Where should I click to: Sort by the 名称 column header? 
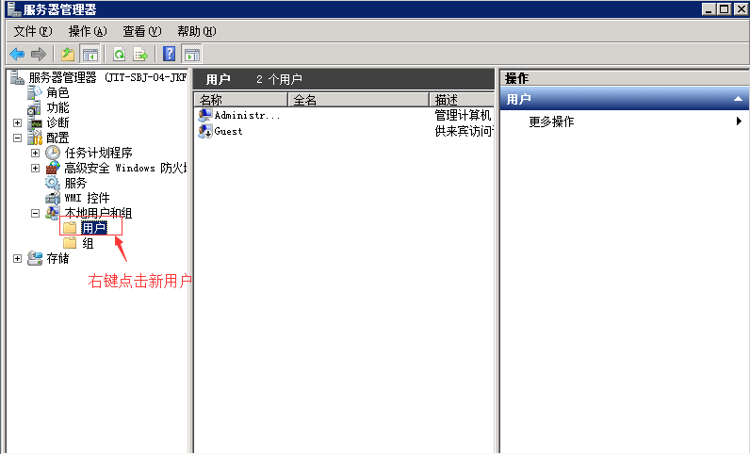pyautogui.click(x=241, y=100)
